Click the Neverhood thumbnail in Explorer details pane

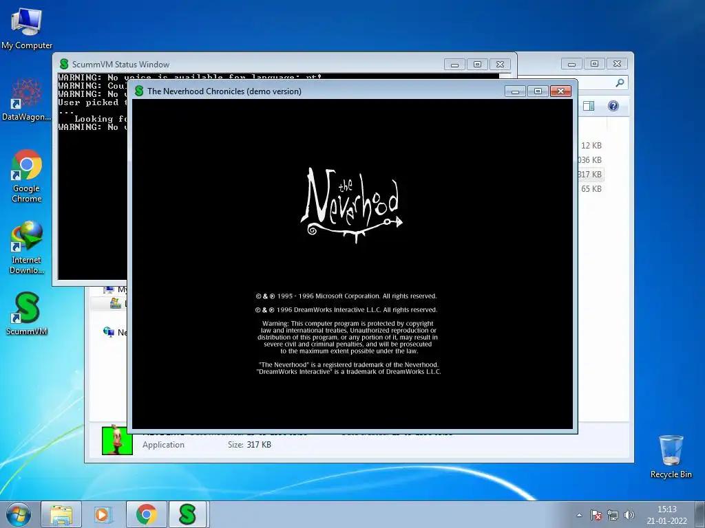117,440
